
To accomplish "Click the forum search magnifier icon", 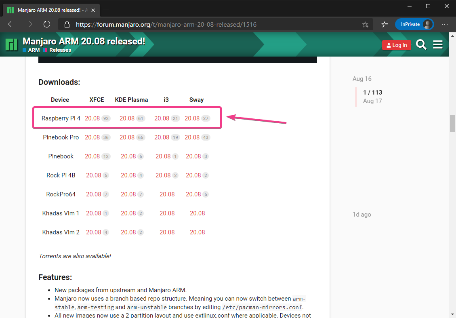I will pyautogui.click(x=421, y=45).
